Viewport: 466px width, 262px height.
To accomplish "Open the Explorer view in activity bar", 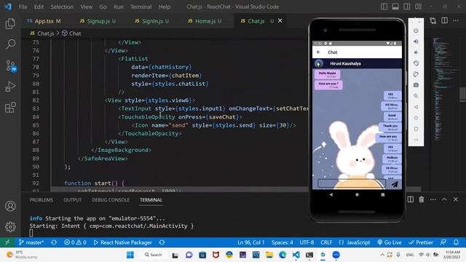I will [x=10, y=23].
